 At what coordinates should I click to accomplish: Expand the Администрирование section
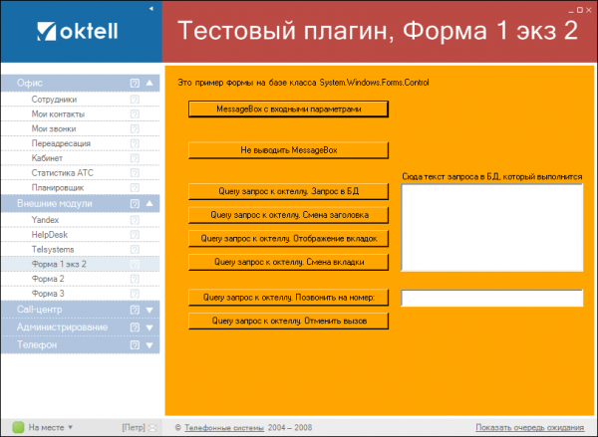point(149,328)
